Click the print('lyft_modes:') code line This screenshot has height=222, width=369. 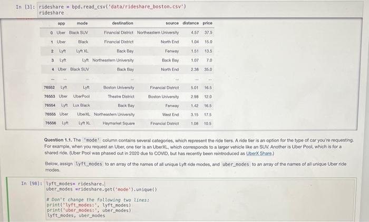pyautogui.click(x=89, y=205)
